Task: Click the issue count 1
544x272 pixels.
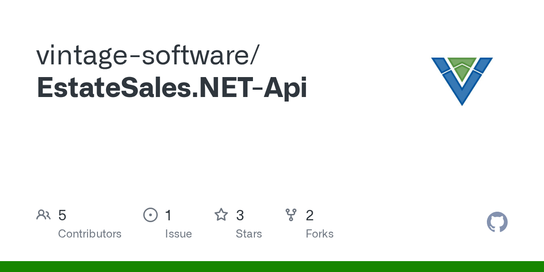Action: 168,215
